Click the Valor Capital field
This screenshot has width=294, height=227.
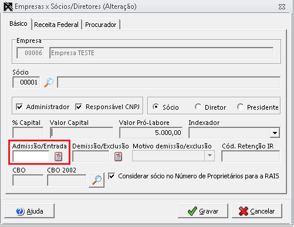coord(82,133)
